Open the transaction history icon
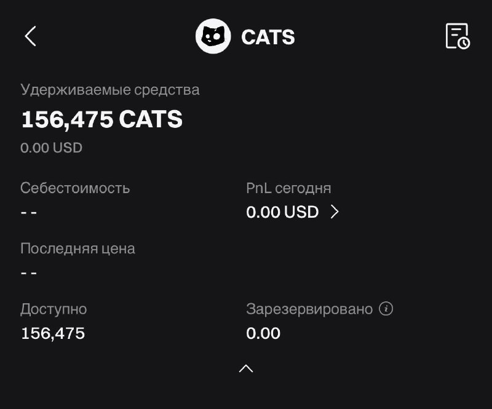The image size is (492, 409). [x=458, y=36]
